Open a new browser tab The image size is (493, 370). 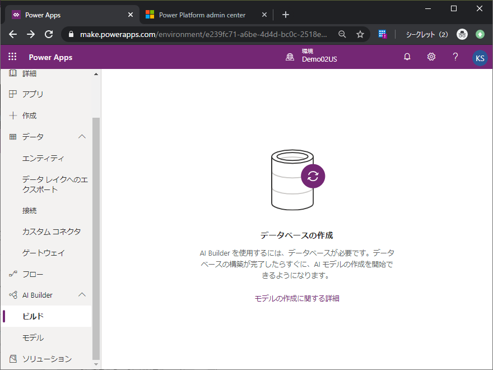coord(286,15)
